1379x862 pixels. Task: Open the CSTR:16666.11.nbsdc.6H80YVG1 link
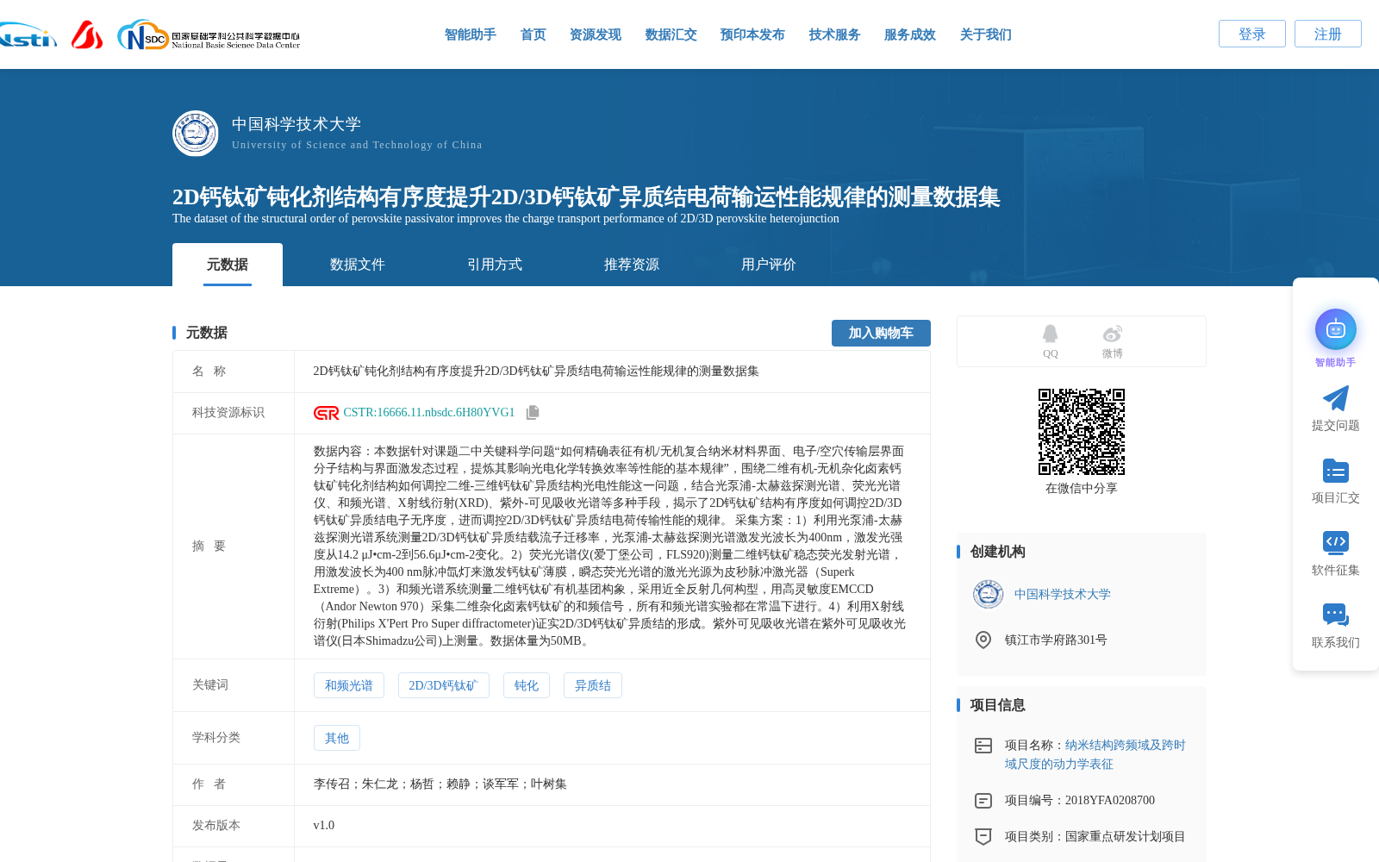429,413
